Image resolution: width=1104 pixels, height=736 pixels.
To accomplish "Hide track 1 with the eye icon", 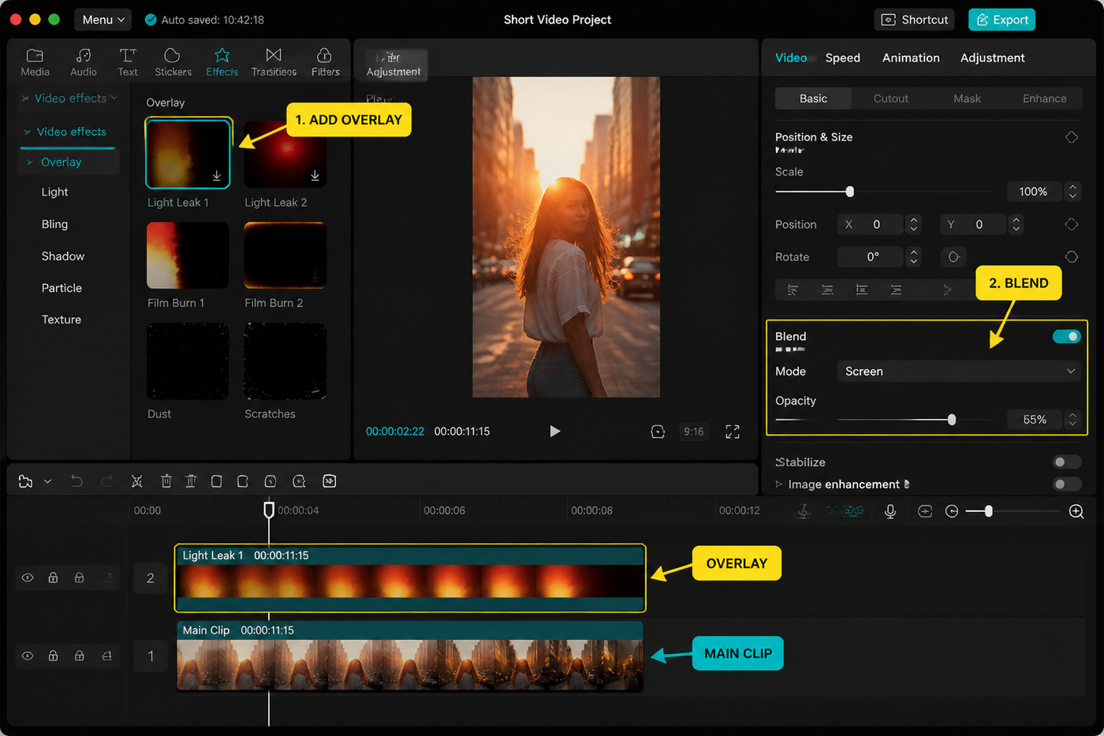I will click(x=28, y=656).
